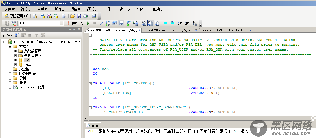Comment out the selected lines

click(x=165, y=23)
